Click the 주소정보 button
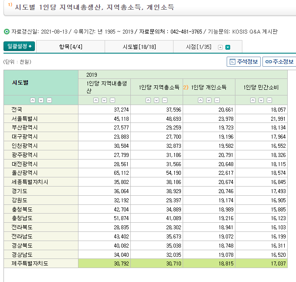This screenshot has height=282, width=296. pos(279,61)
